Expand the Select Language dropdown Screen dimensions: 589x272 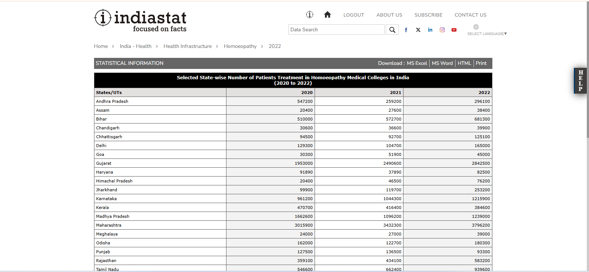(487, 34)
